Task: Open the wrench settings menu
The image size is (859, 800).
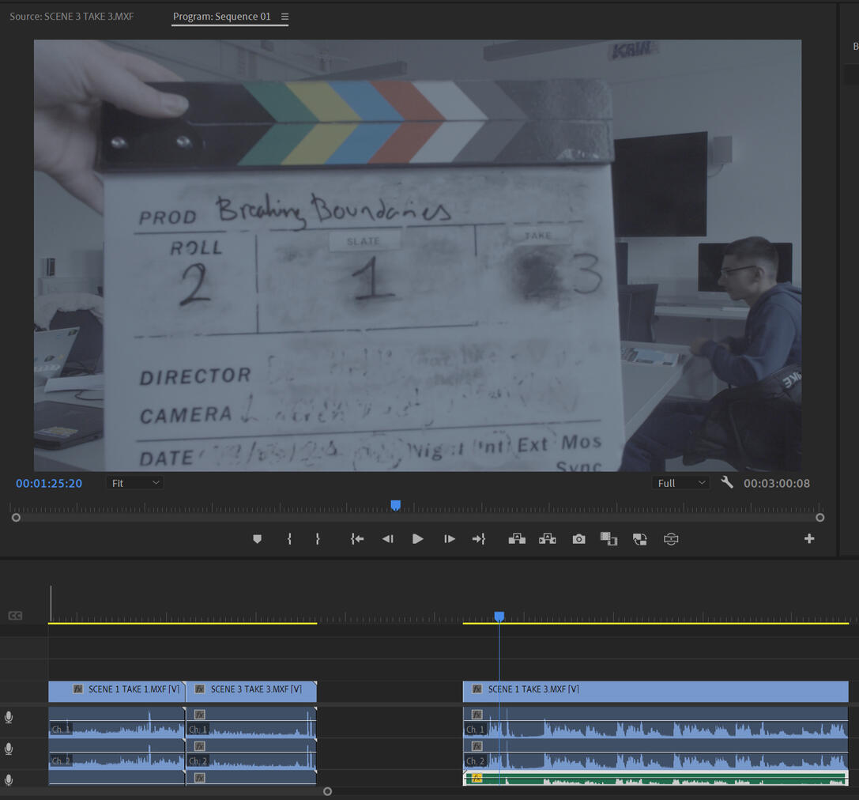Action: [727, 483]
